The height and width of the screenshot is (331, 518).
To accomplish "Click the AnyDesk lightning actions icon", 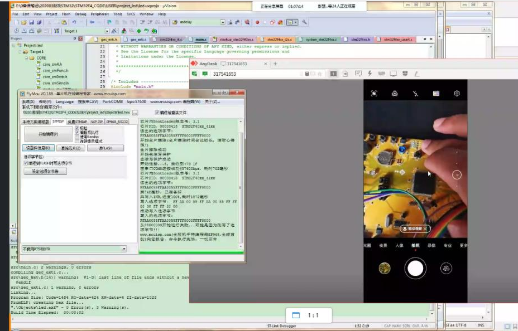I will coord(369,74).
